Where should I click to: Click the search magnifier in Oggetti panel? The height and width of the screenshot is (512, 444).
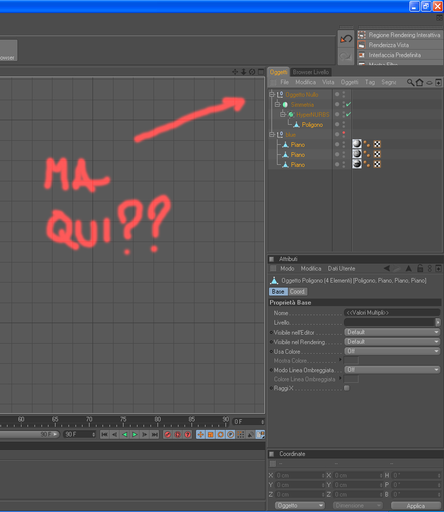[x=410, y=82]
